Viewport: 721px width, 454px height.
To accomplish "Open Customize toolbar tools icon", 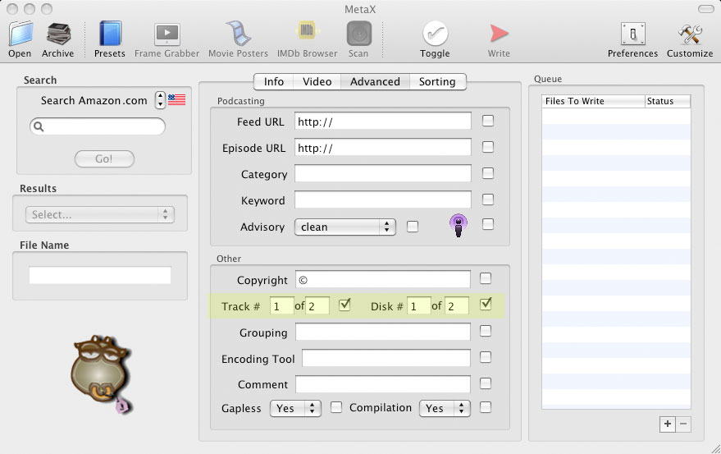I will coord(690,34).
